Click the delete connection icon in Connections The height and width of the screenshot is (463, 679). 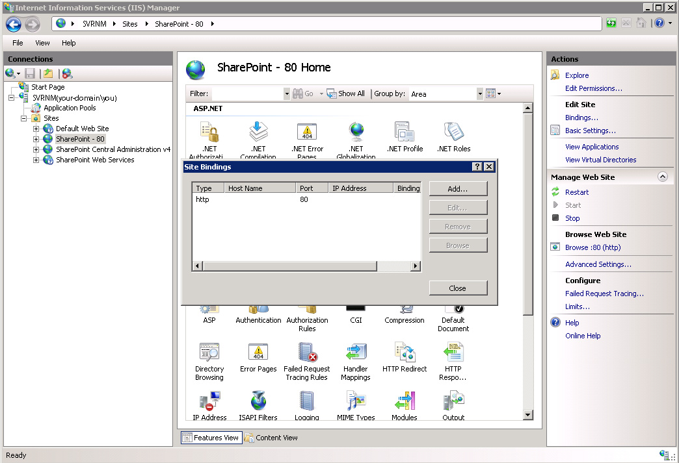(67, 73)
